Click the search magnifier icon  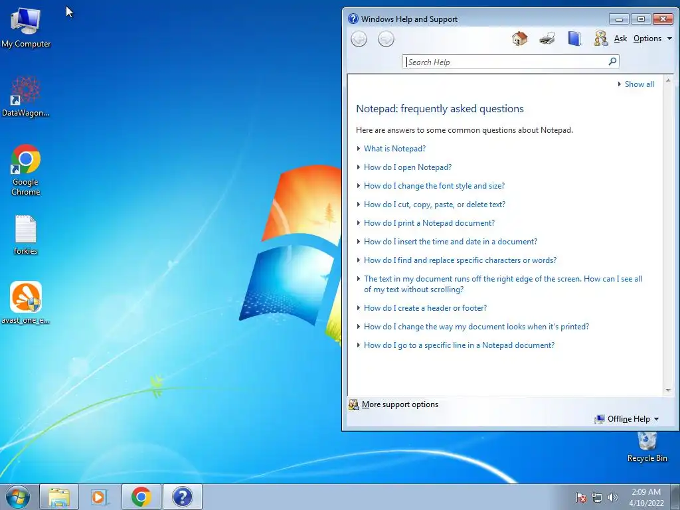point(612,62)
